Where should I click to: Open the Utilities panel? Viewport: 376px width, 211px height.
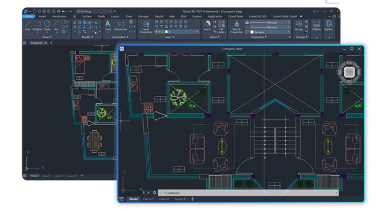(x=316, y=26)
